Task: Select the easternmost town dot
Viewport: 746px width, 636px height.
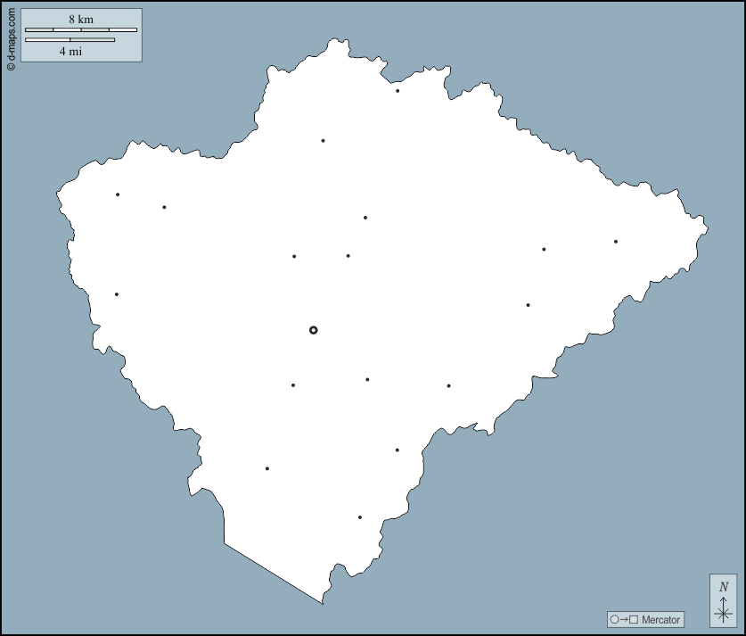Action: coord(615,242)
